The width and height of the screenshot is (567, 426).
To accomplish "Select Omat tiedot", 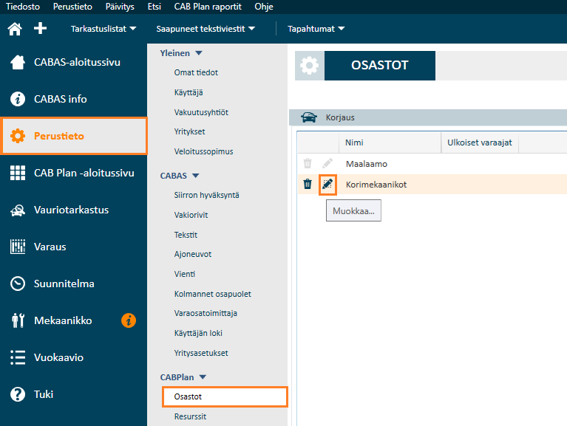I will [196, 72].
